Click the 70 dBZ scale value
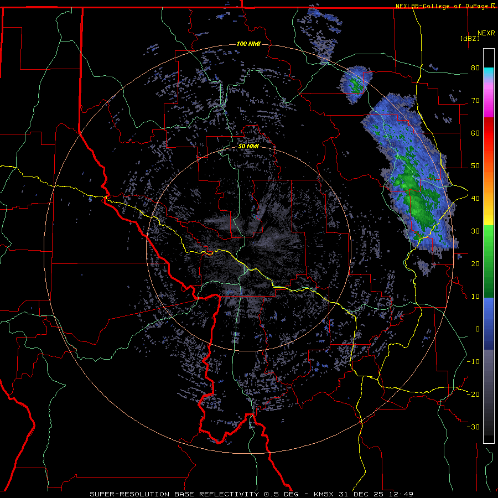The image size is (498, 498). tap(475, 101)
